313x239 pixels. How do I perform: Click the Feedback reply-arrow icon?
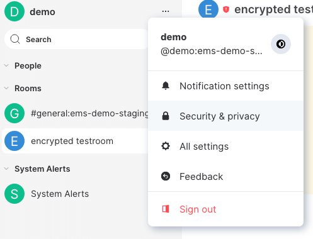166,176
